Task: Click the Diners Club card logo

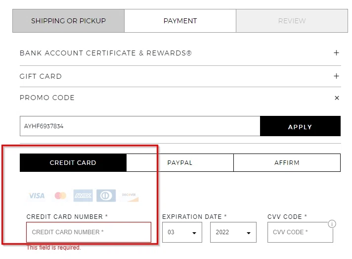Action: click(x=106, y=196)
